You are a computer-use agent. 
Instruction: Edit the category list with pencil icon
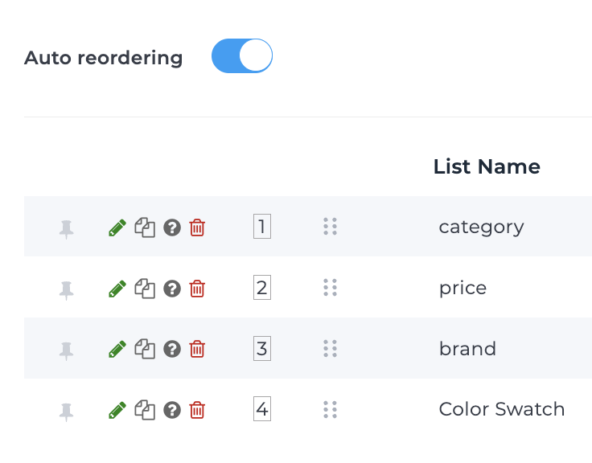[117, 227]
